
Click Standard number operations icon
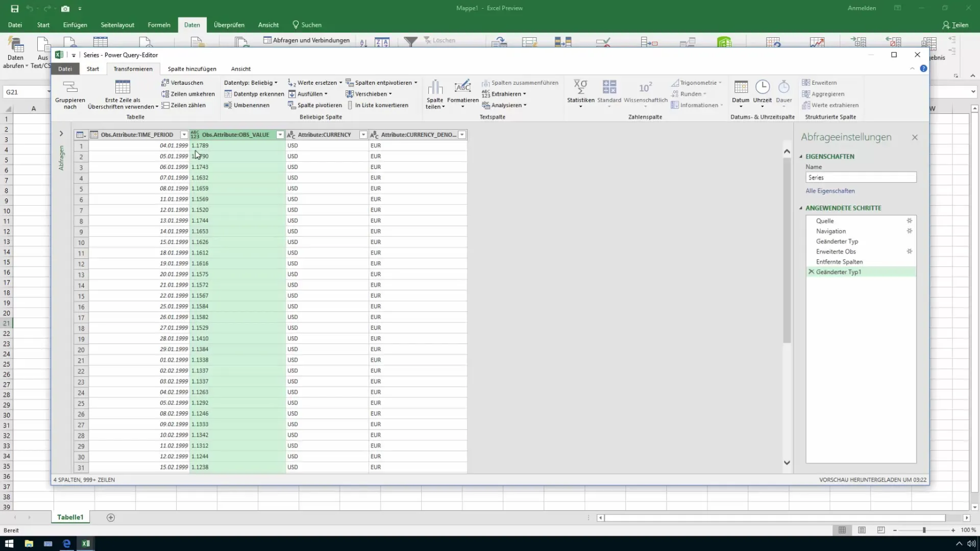tap(609, 87)
